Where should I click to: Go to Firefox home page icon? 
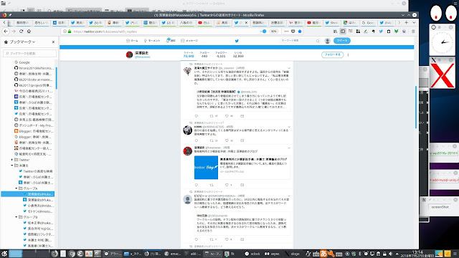pyautogui.click(x=29, y=32)
